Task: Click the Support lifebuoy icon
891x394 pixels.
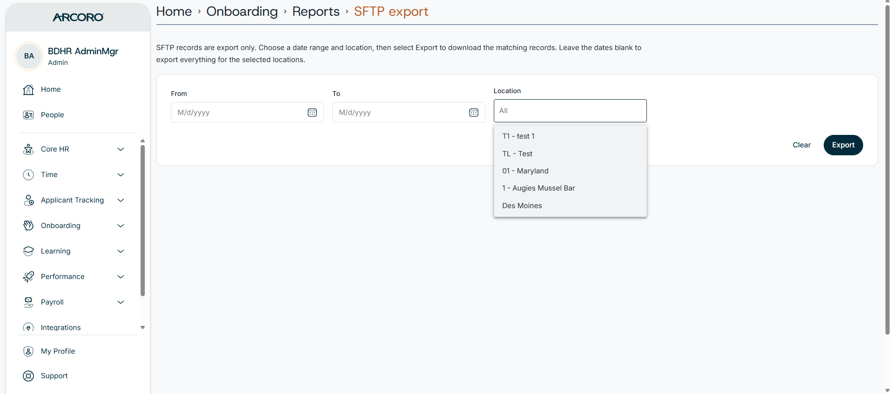Action: (28, 376)
